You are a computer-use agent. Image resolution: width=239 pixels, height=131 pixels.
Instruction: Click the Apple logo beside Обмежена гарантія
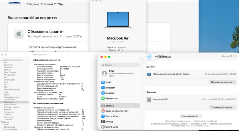[x=19, y=34]
